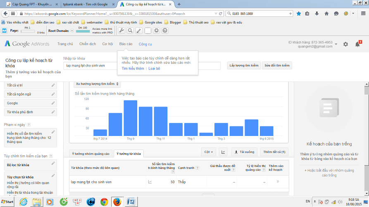Open the Thủ thuật seo bookmark folder
The height and width of the screenshot is (207, 369).
pos(196,22)
